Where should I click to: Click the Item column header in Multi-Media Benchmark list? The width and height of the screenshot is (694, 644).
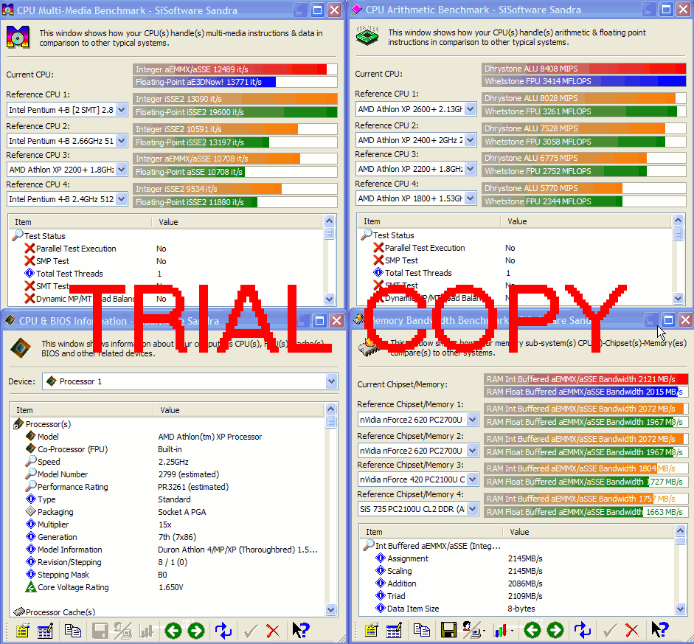point(80,222)
